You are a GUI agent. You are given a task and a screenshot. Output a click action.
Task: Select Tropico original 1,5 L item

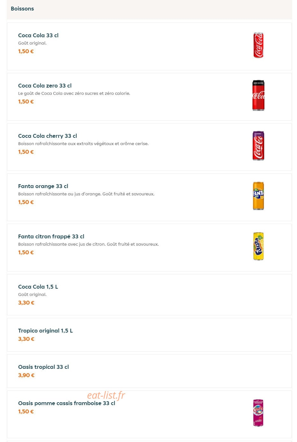[149, 335]
